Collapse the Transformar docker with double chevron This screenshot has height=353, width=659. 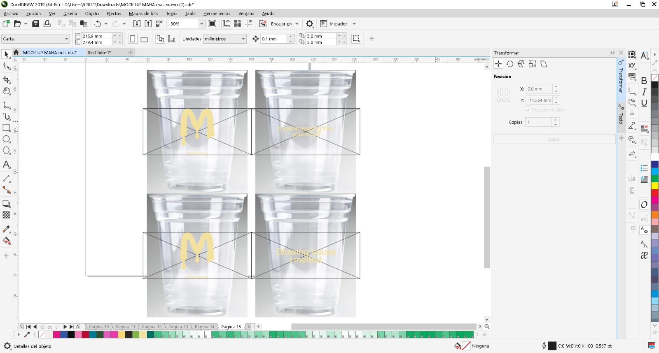tap(612, 53)
